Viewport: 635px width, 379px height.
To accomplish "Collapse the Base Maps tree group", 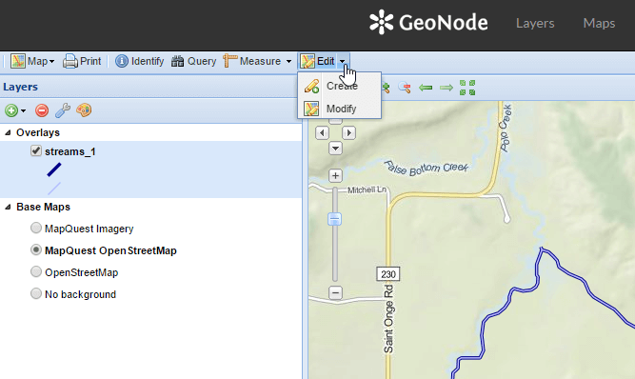I will tap(8, 207).
